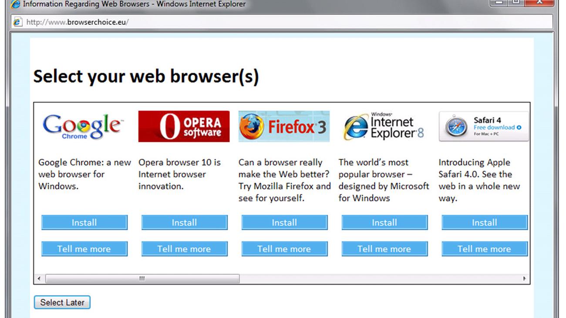Click the Firefox 3 logo
This screenshot has height=318, width=566.
click(284, 126)
